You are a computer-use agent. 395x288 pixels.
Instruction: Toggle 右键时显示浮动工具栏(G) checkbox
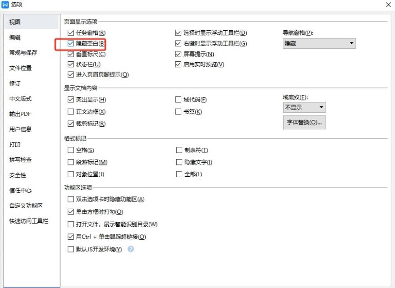[178, 44]
